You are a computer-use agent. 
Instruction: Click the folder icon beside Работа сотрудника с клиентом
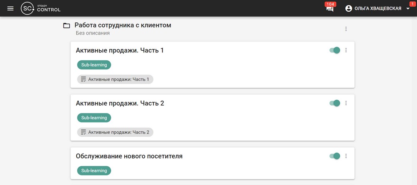tap(66, 26)
